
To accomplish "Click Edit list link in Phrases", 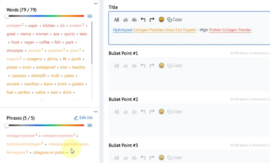I will tap(83, 118).
